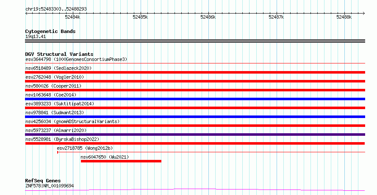
Task: Open the DGV Structural Variants track title
Action: [x=59, y=54]
